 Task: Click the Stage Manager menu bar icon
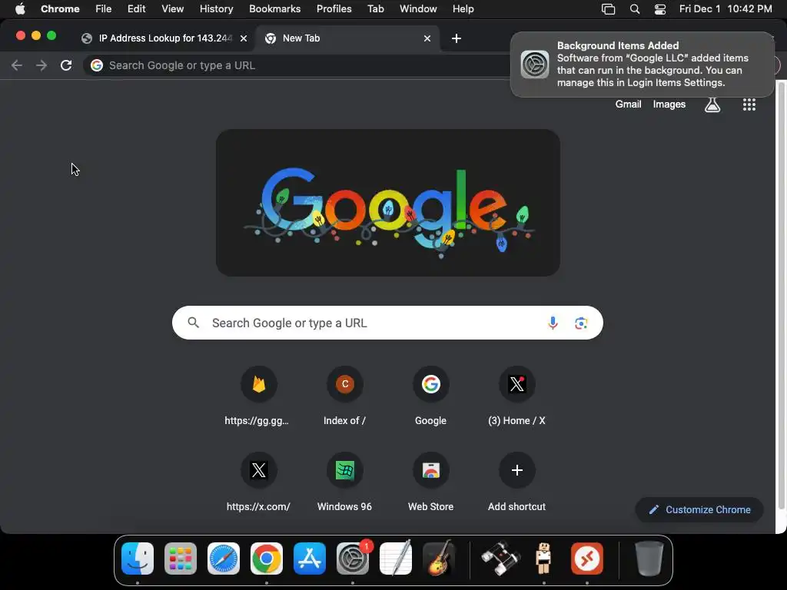tap(608, 9)
